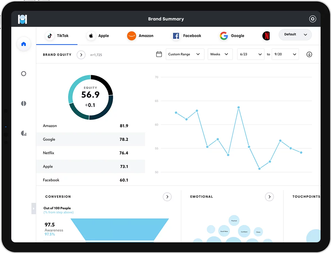Viewport: 331px width, 253px height.
Task: Click the Practical emotion bubble
Action: (234, 221)
